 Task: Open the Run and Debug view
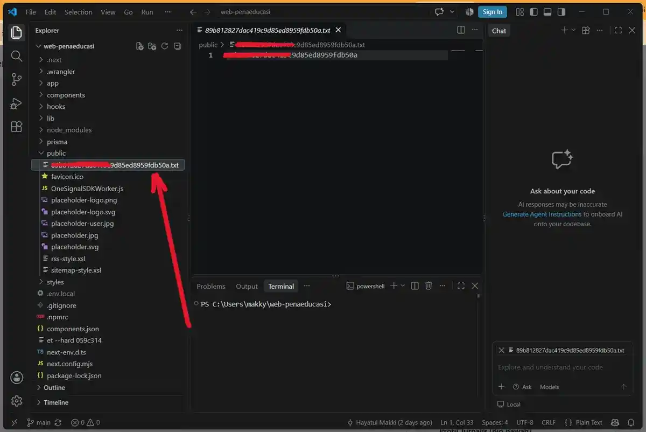(x=16, y=103)
